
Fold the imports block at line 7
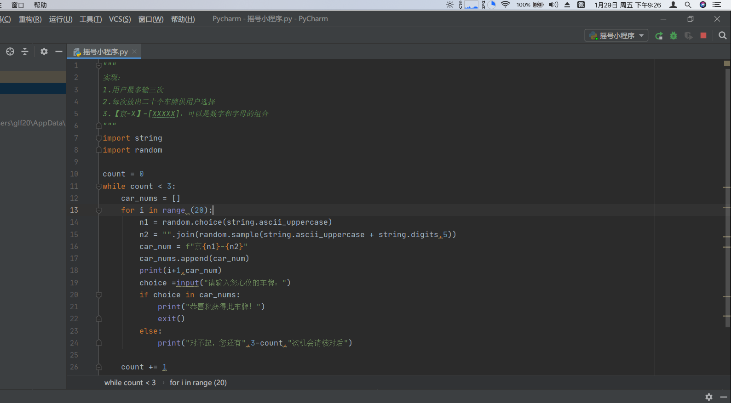pos(98,138)
